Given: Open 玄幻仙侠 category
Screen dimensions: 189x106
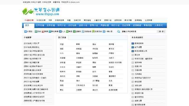Looking at the screenshot, I should pos(72,25).
